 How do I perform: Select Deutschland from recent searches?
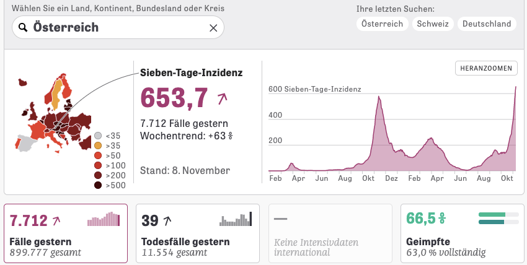point(487,24)
